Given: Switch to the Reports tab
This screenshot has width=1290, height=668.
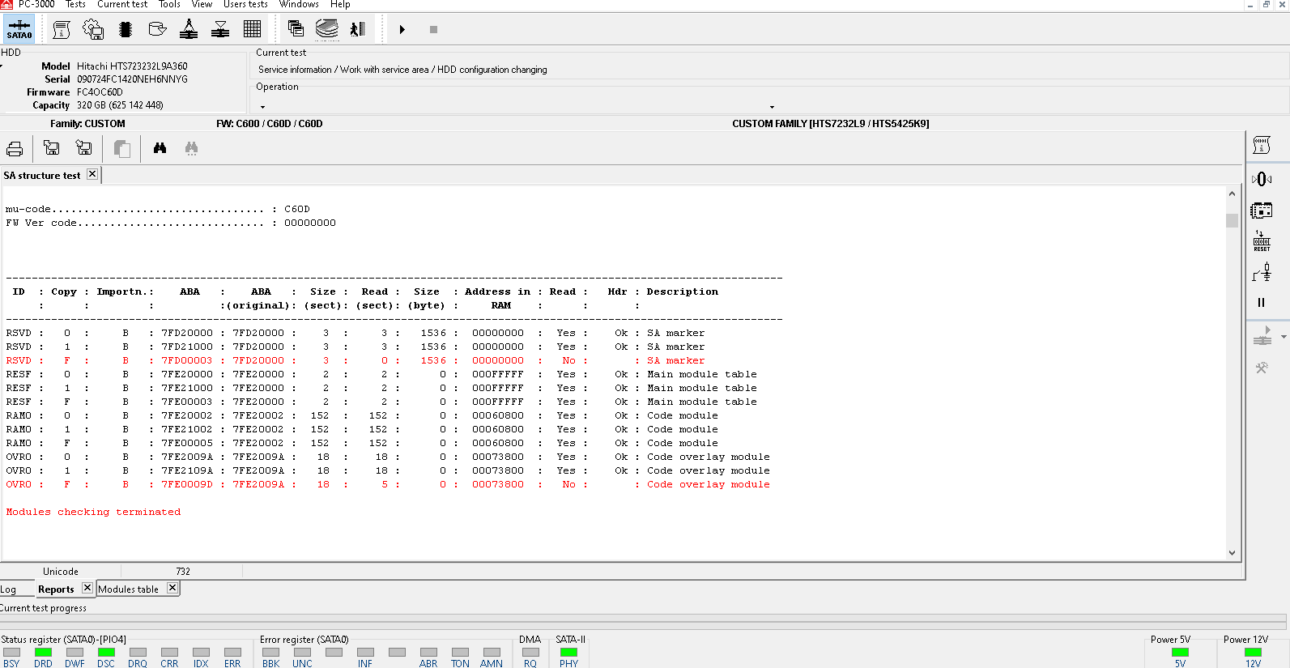Looking at the screenshot, I should 56,589.
